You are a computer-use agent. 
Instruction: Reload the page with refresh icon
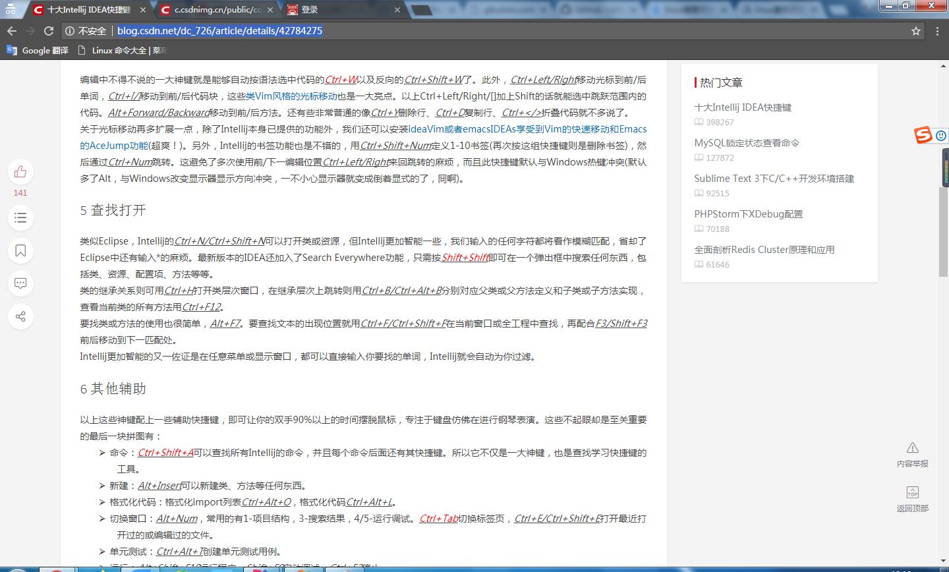click(x=48, y=31)
